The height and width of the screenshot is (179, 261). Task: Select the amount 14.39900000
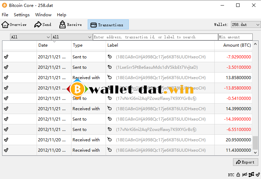pyautogui.click(x=238, y=109)
